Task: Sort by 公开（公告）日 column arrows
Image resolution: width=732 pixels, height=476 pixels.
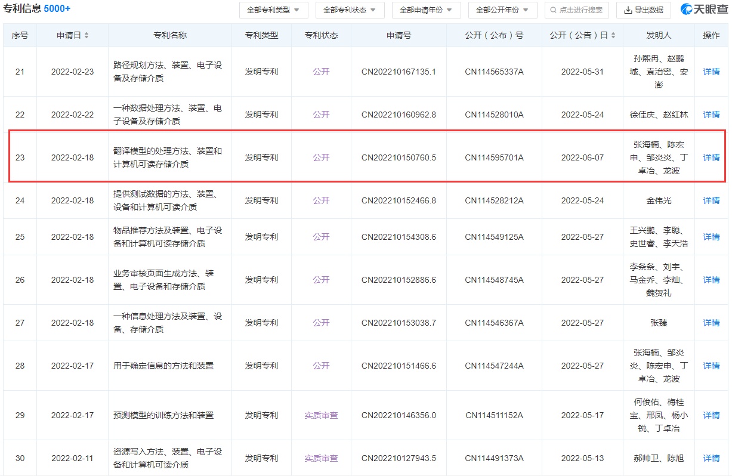Action: tap(613, 35)
